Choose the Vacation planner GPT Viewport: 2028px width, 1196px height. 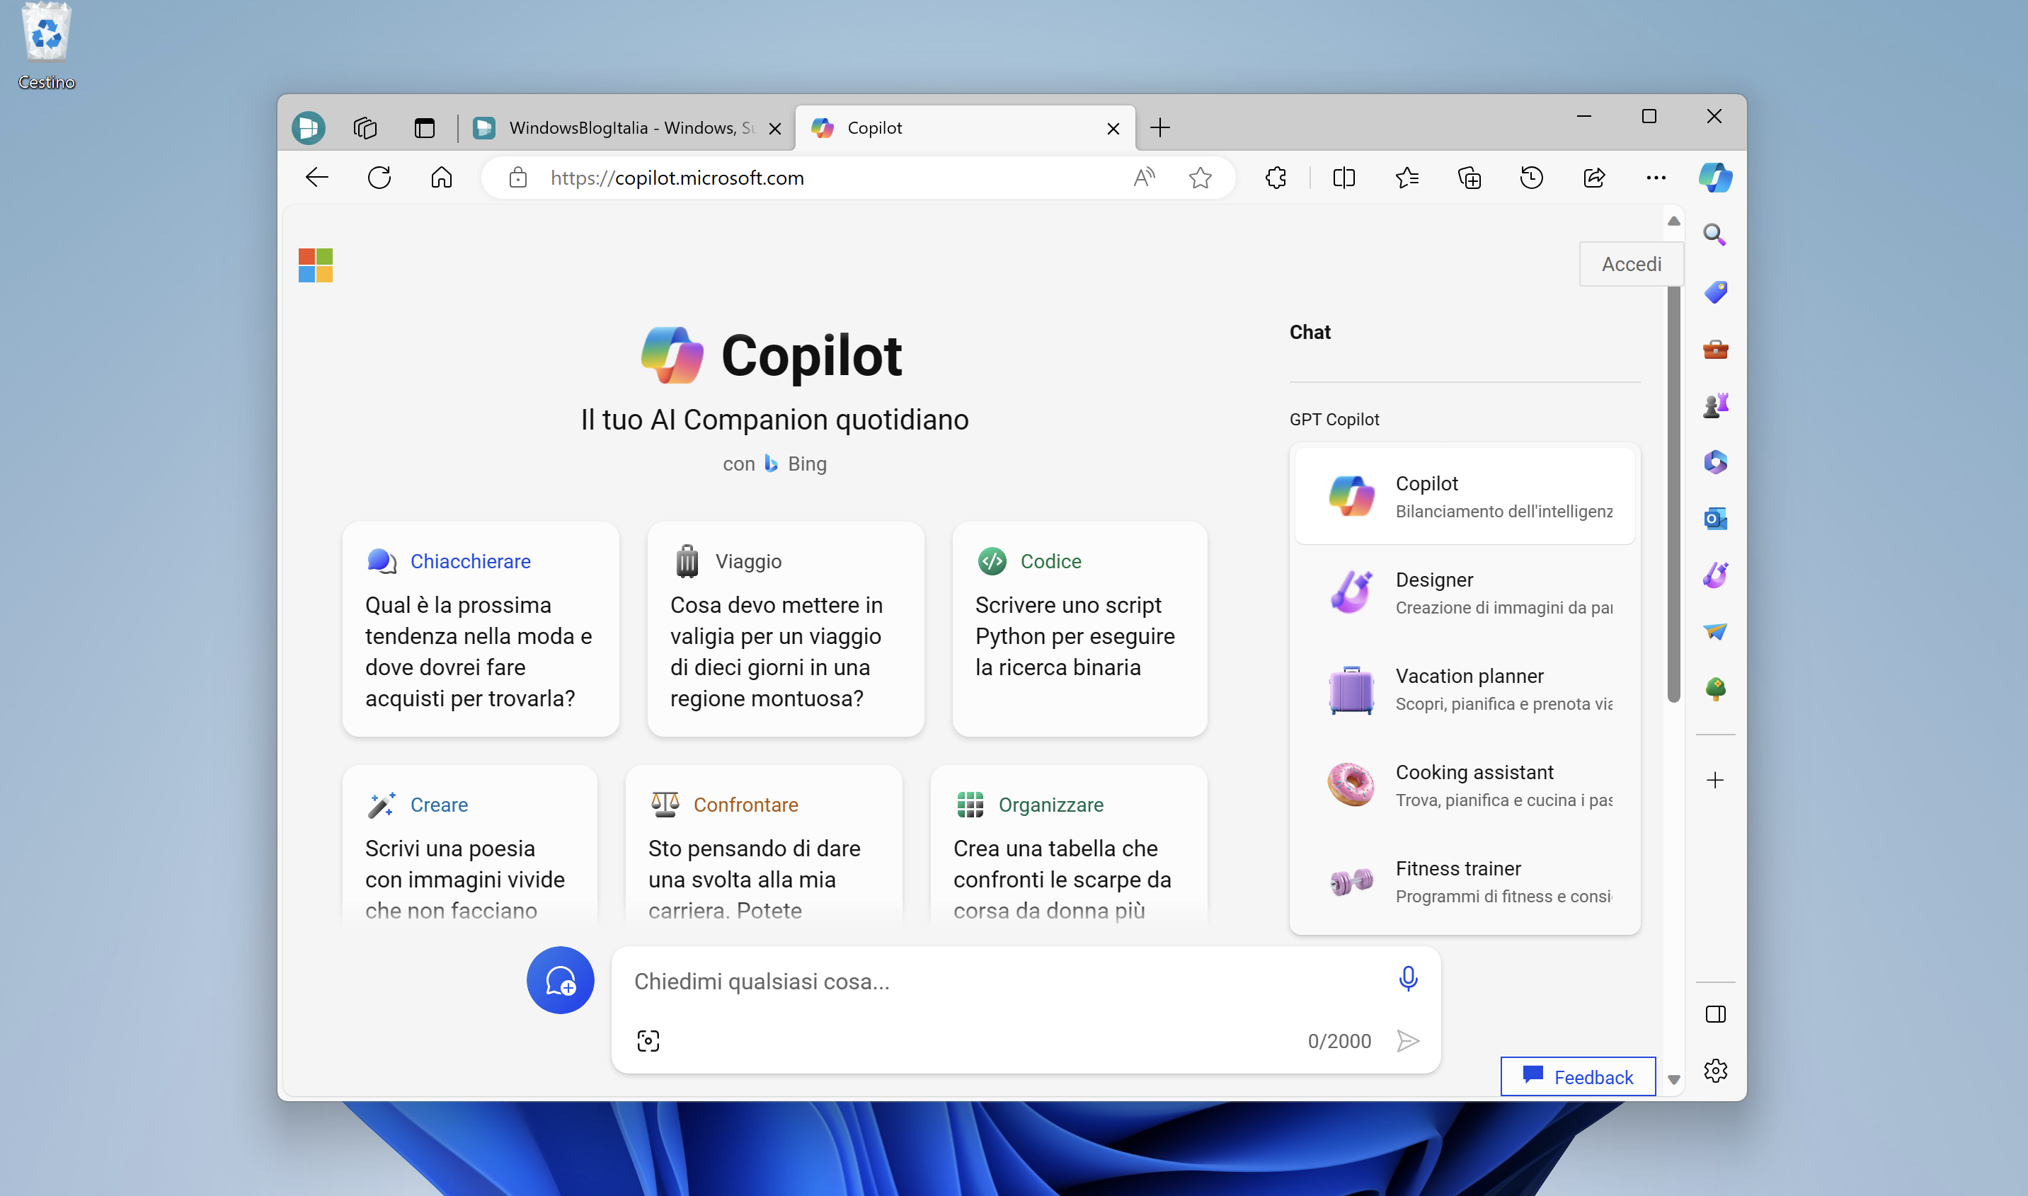(1465, 689)
